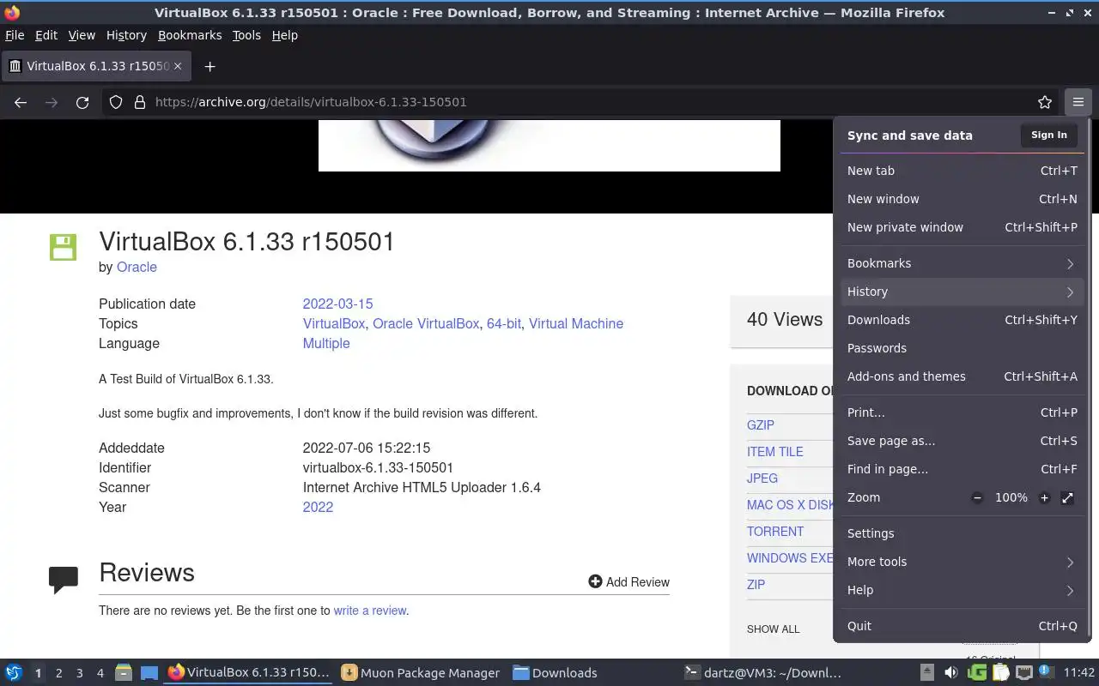Open the File menu
1099x686 pixels.
(15, 35)
